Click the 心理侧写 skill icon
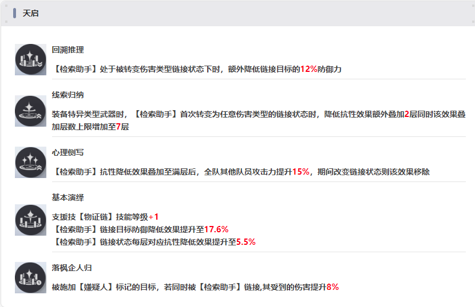Image resolution: width=475 pixels, height=307 pixels. click(30, 162)
